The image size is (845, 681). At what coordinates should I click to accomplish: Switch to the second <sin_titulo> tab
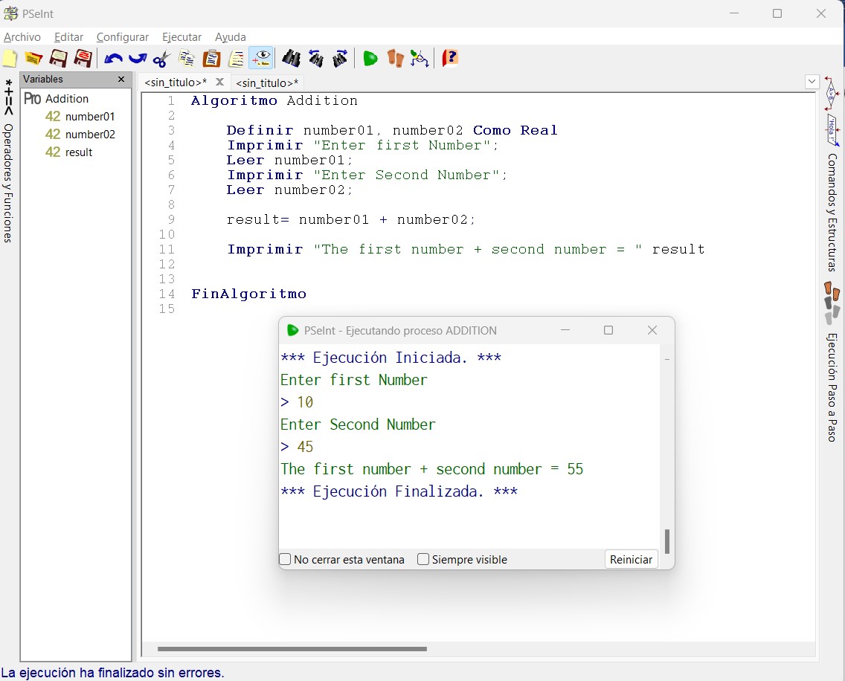coord(266,83)
